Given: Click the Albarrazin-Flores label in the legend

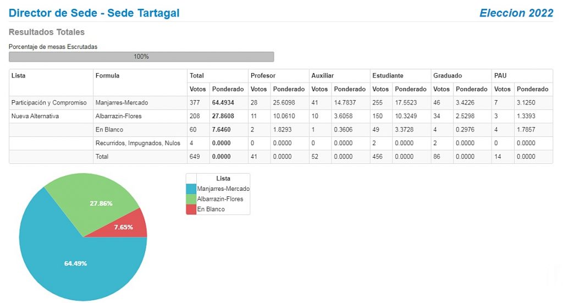Looking at the screenshot, I should [x=220, y=199].
